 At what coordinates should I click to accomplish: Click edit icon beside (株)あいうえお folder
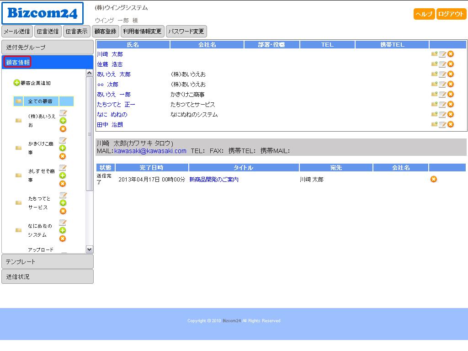pyautogui.click(x=63, y=113)
